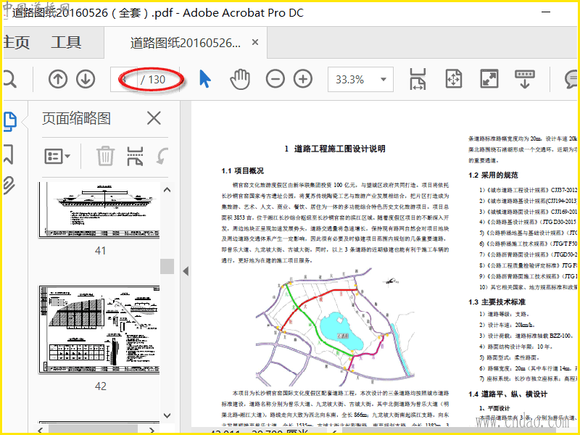Click the fit one full page icon
This screenshot has width=580, height=435.
tap(454, 79)
